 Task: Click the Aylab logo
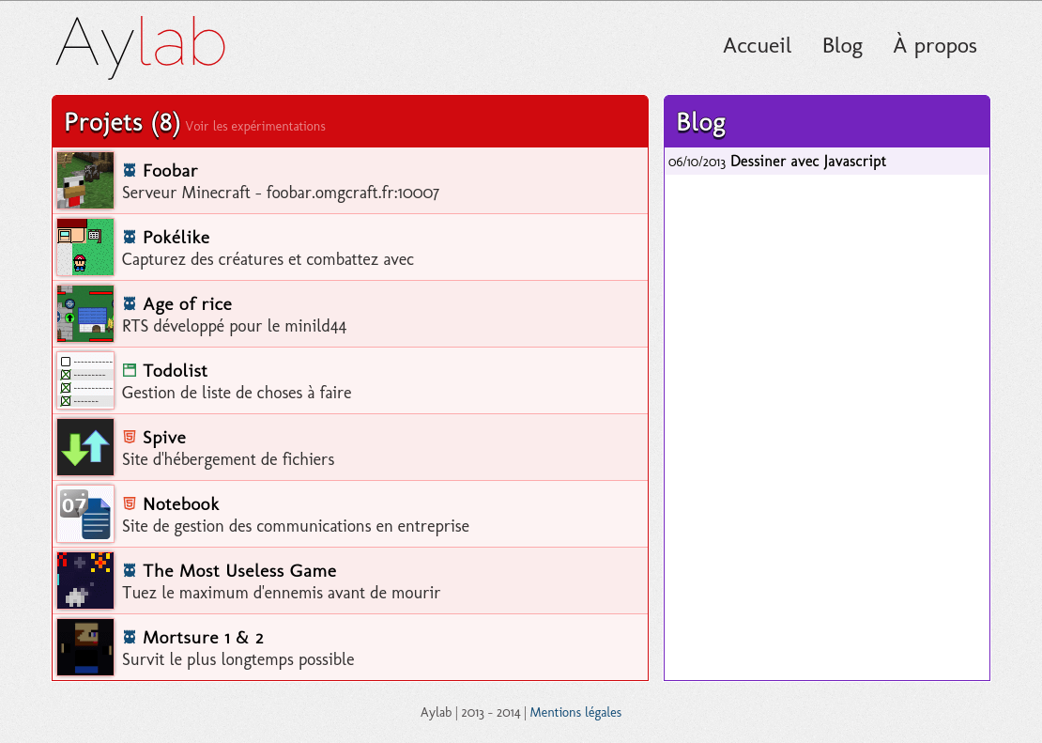141,46
